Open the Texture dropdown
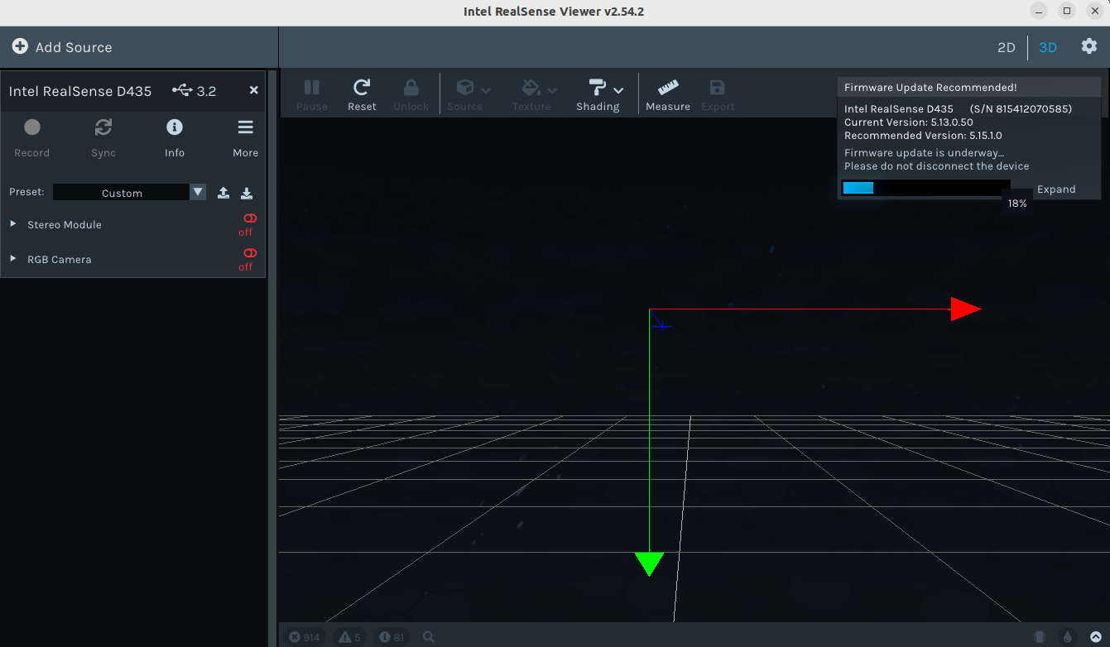1110x647 pixels. click(535, 95)
